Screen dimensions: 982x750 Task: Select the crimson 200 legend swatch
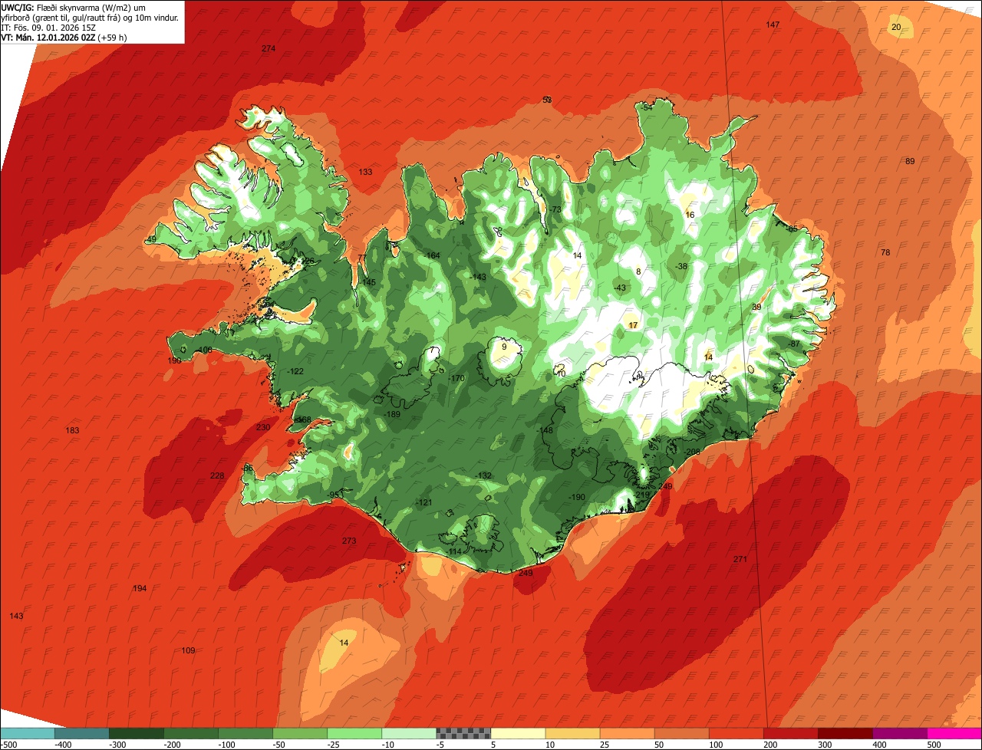coord(790,733)
